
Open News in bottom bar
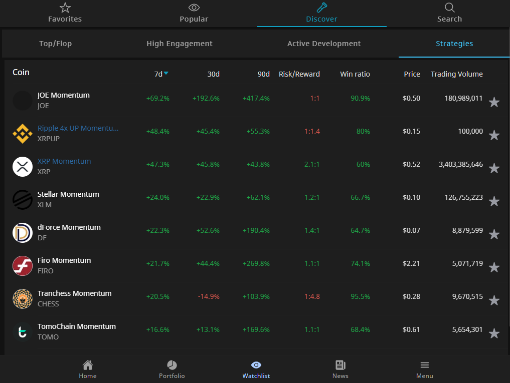click(x=340, y=369)
